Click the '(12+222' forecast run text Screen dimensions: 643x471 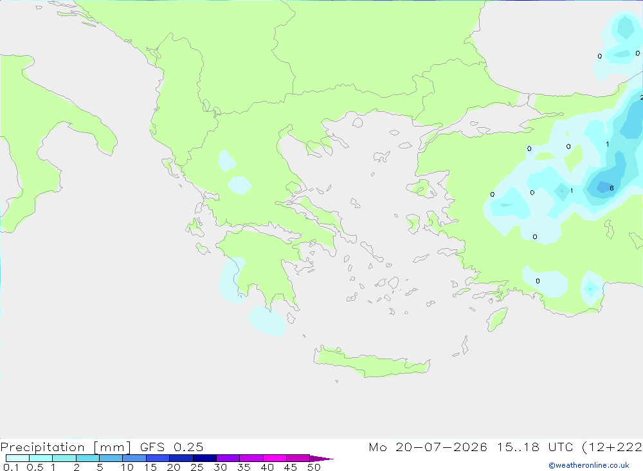612,447
